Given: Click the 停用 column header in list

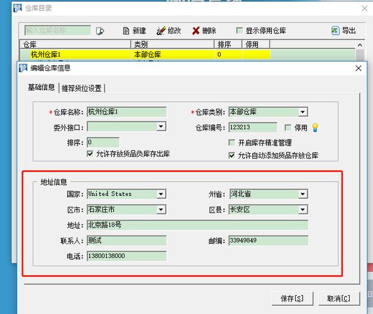Looking at the screenshot, I should tap(256, 45).
